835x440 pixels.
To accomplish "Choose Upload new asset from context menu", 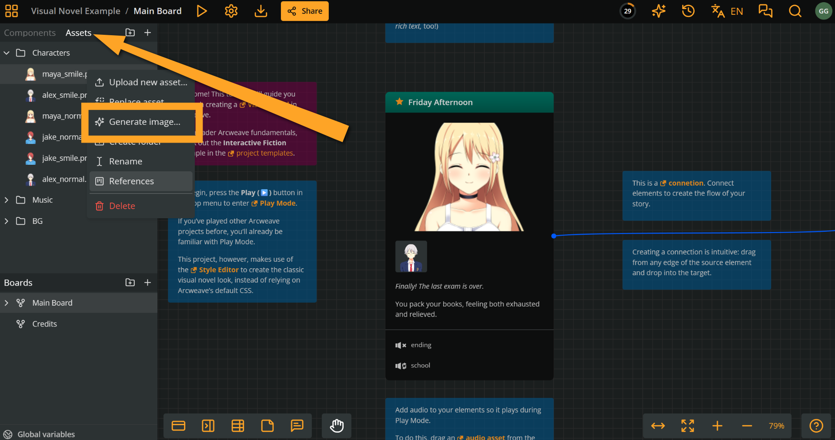I will point(141,82).
